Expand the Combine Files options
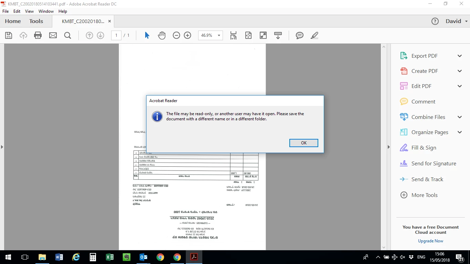This screenshot has width=470, height=264. (x=460, y=117)
